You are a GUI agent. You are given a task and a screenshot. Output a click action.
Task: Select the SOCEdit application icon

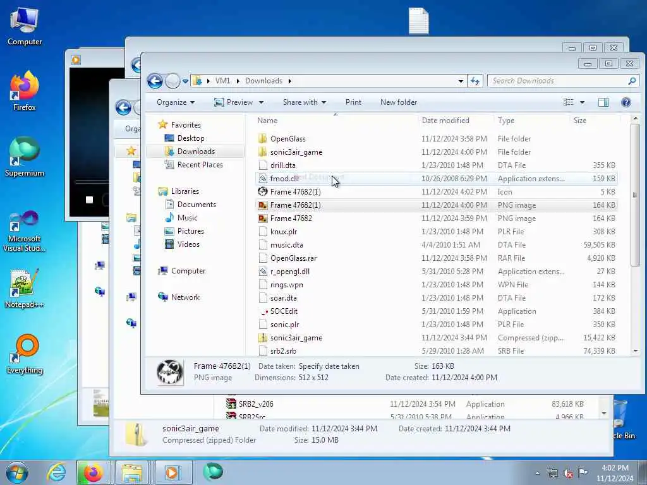tap(263, 311)
